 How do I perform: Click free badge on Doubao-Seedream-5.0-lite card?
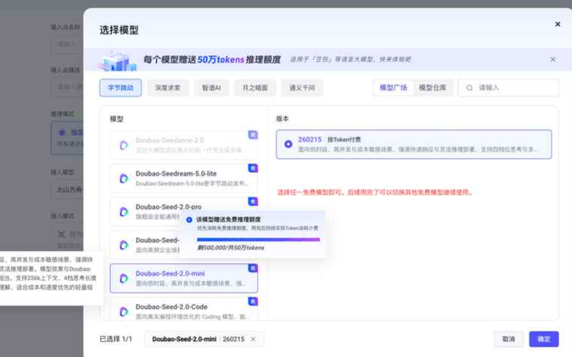tap(253, 168)
